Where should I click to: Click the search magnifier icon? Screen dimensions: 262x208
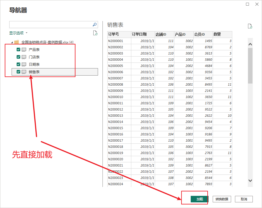[94, 25]
